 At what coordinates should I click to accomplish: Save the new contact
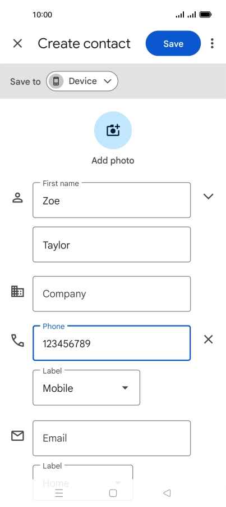173,43
